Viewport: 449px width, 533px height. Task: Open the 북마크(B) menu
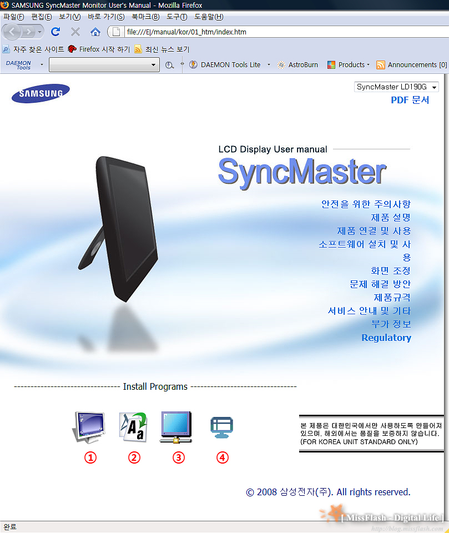(x=145, y=17)
